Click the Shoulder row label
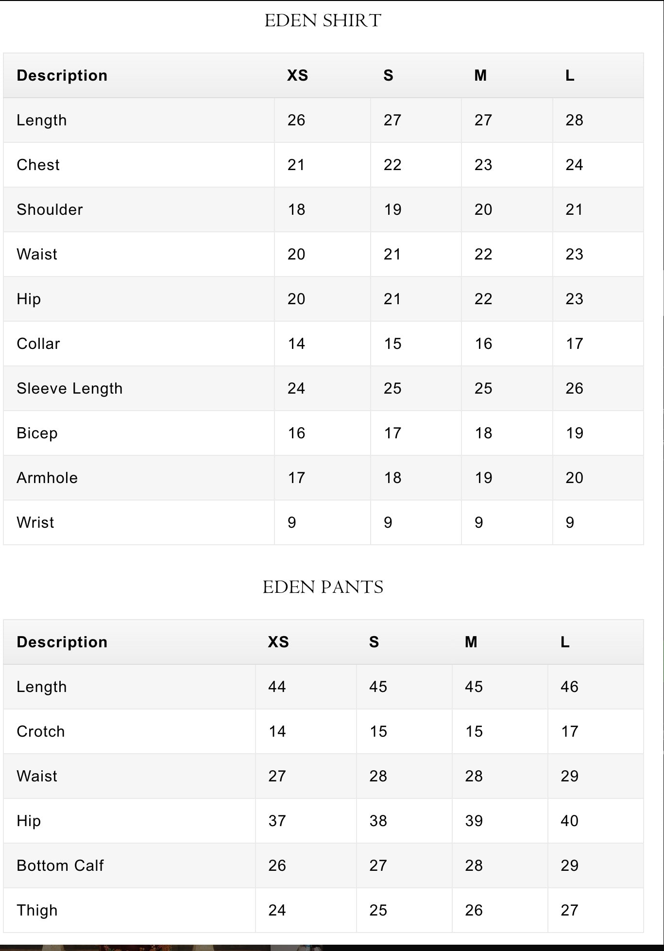The image size is (664, 951). (x=50, y=209)
